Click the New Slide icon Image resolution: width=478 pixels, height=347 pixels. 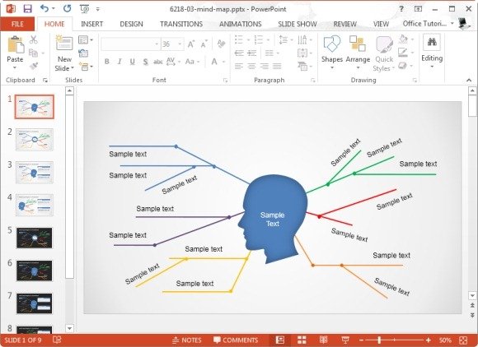point(64,44)
